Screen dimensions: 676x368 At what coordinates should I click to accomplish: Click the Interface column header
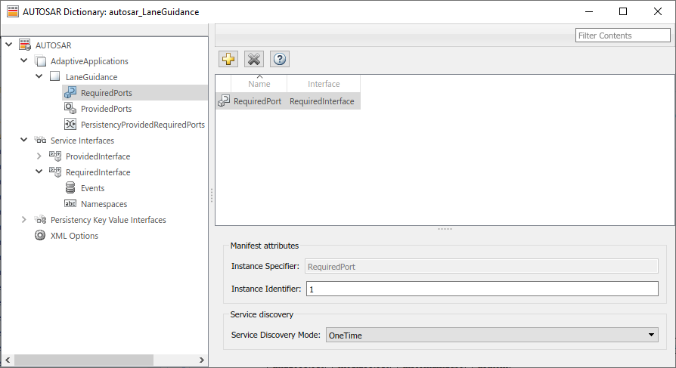click(324, 84)
